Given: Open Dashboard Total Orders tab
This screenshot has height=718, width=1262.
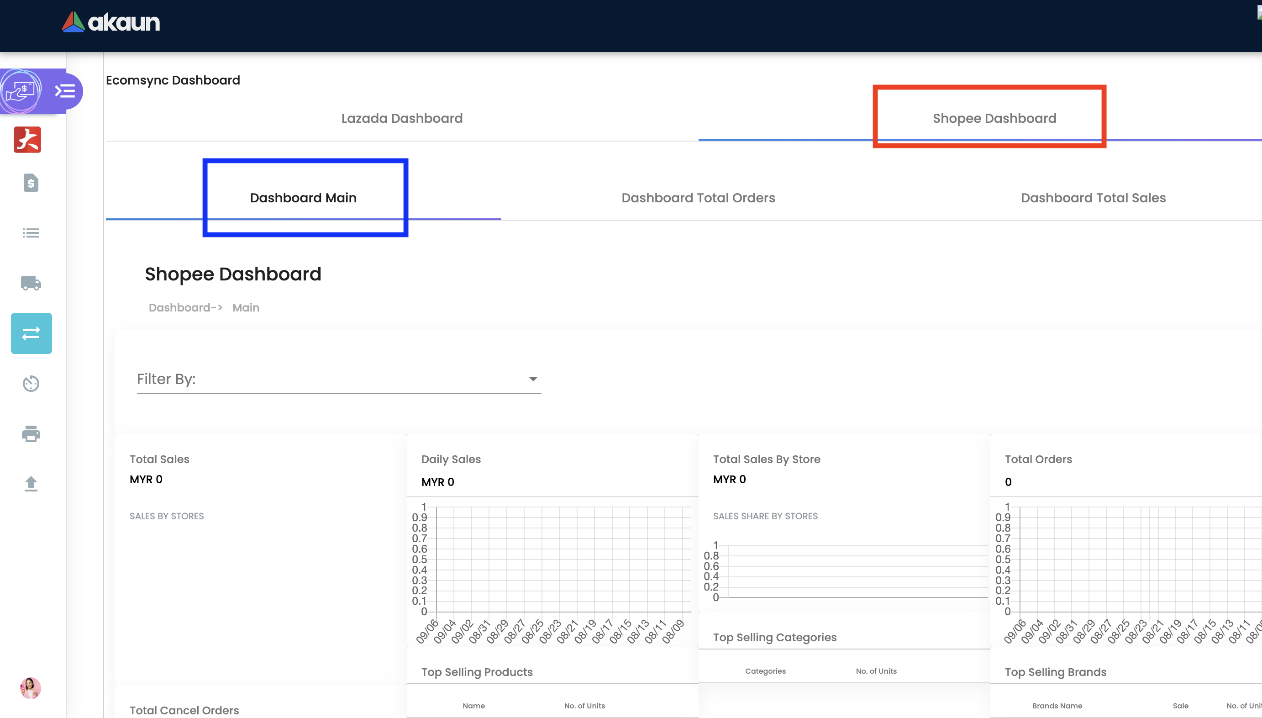Looking at the screenshot, I should coord(698,198).
